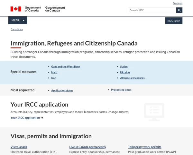Open the Ukraine special measures link
The image size is (193, 155).
[x=125, y=72]
